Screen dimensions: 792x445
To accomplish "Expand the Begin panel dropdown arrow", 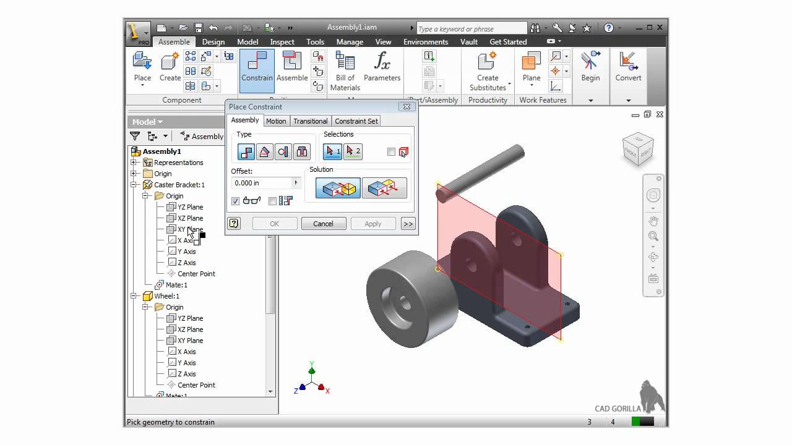I will [590, 101].
